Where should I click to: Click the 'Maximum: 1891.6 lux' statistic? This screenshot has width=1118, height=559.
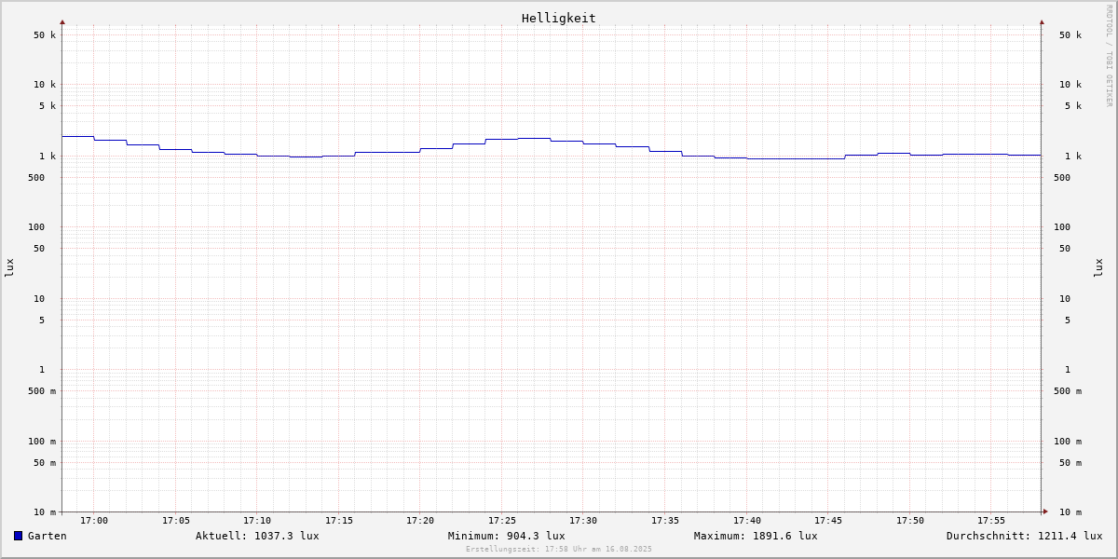point(756,536)
